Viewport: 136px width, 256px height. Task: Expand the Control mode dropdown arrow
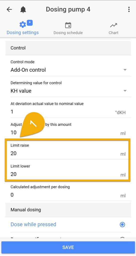click(x=125, y=70)
